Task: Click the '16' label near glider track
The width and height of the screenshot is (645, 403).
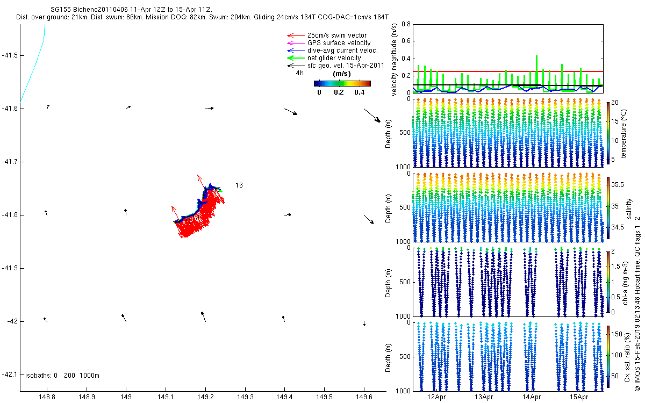Action: [239, 185]
